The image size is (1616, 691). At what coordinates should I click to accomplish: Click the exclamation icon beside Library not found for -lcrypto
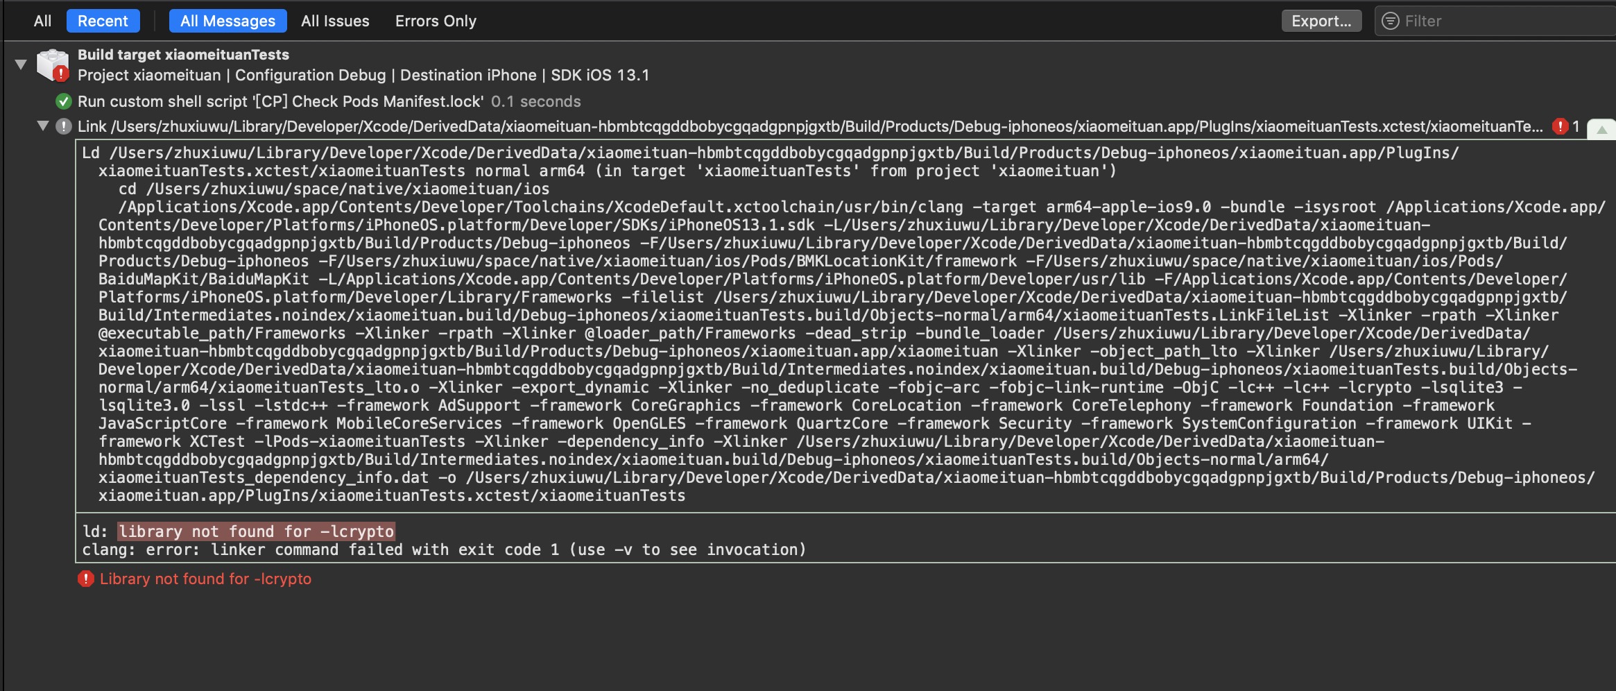(86, 579)
